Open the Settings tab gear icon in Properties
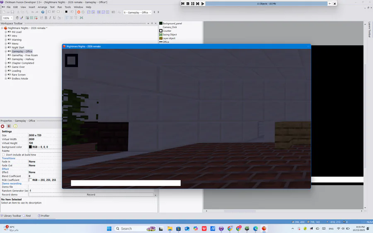The width and height of the screenshot is (373, 233). (x=2, y=126)
